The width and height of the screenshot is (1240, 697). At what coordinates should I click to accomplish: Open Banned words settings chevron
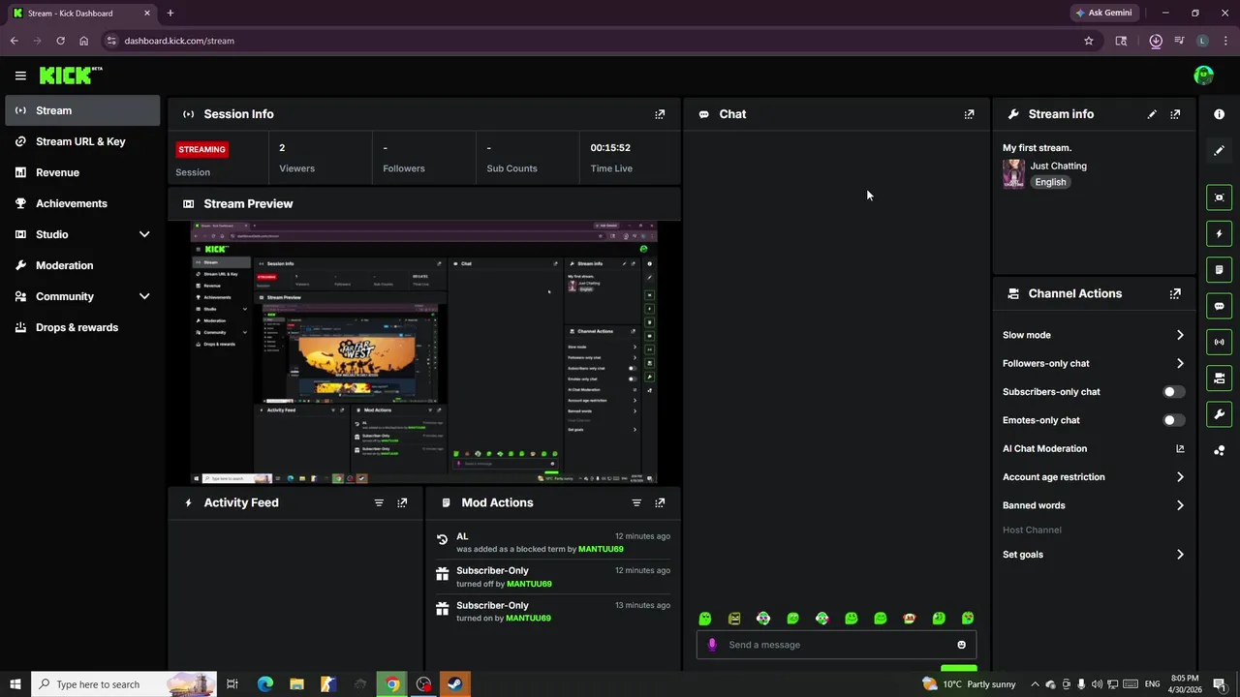tap(1180, 505)
